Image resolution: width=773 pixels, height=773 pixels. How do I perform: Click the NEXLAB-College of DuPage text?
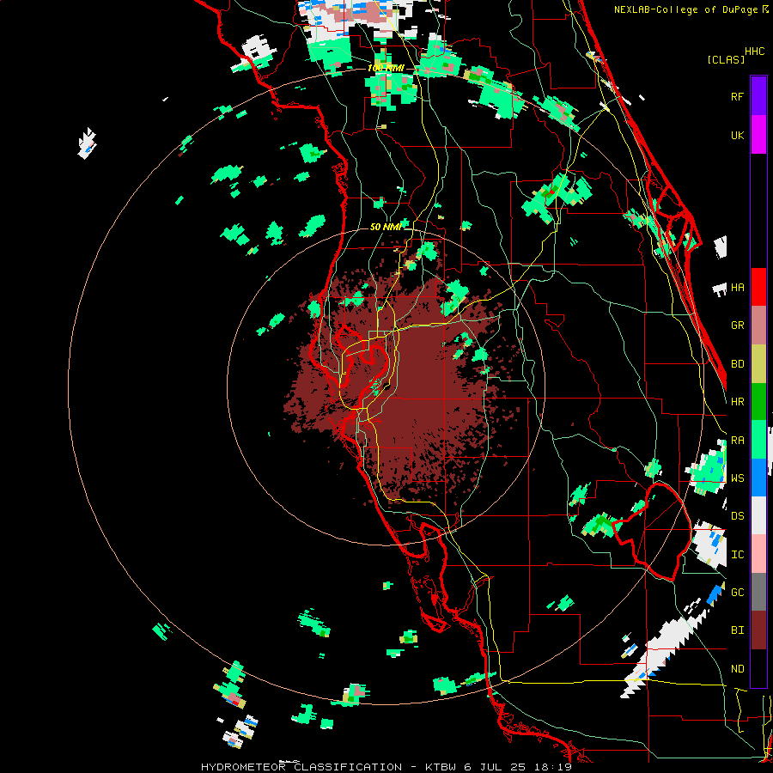coord(686,9)
